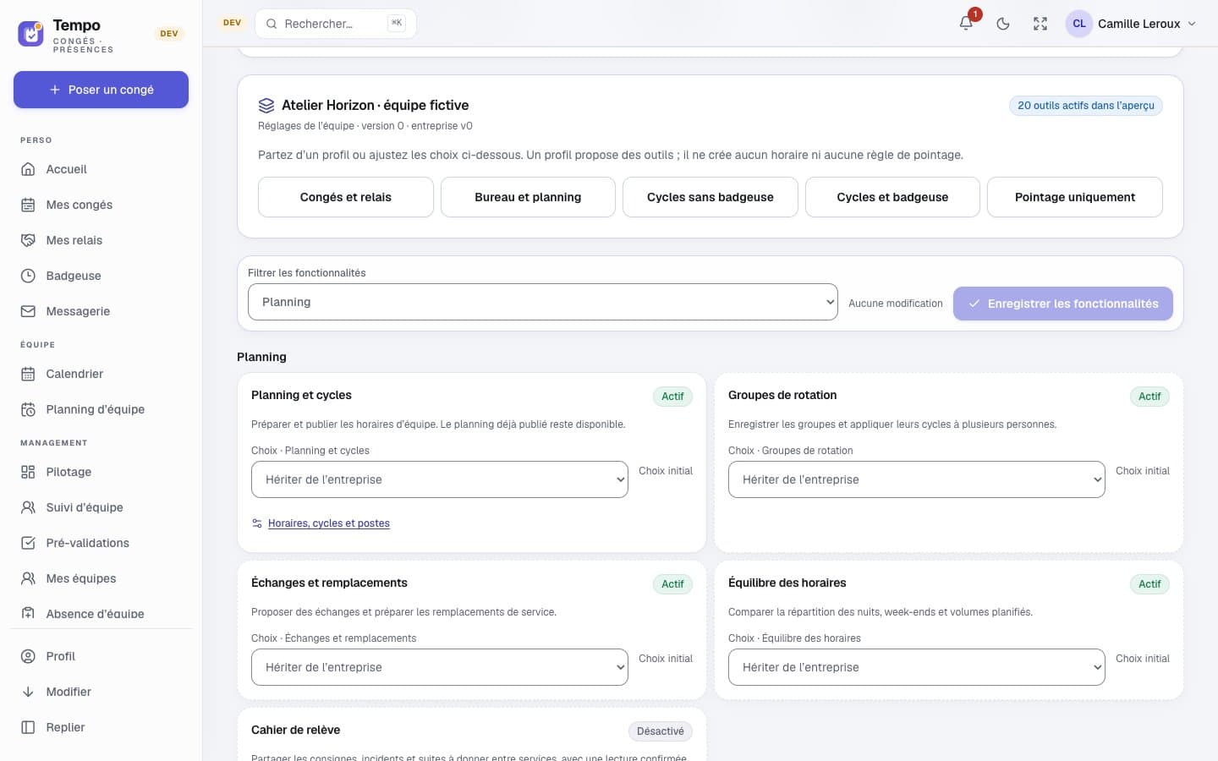Open Horaires, cycles et postes link

click(x=329, y=523)
